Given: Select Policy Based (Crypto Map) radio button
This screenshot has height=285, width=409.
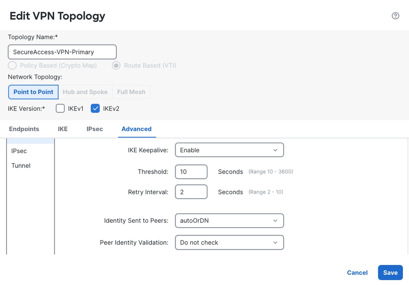Looking at the screenshot, I should pyautogui.click(x=12, y=65).
